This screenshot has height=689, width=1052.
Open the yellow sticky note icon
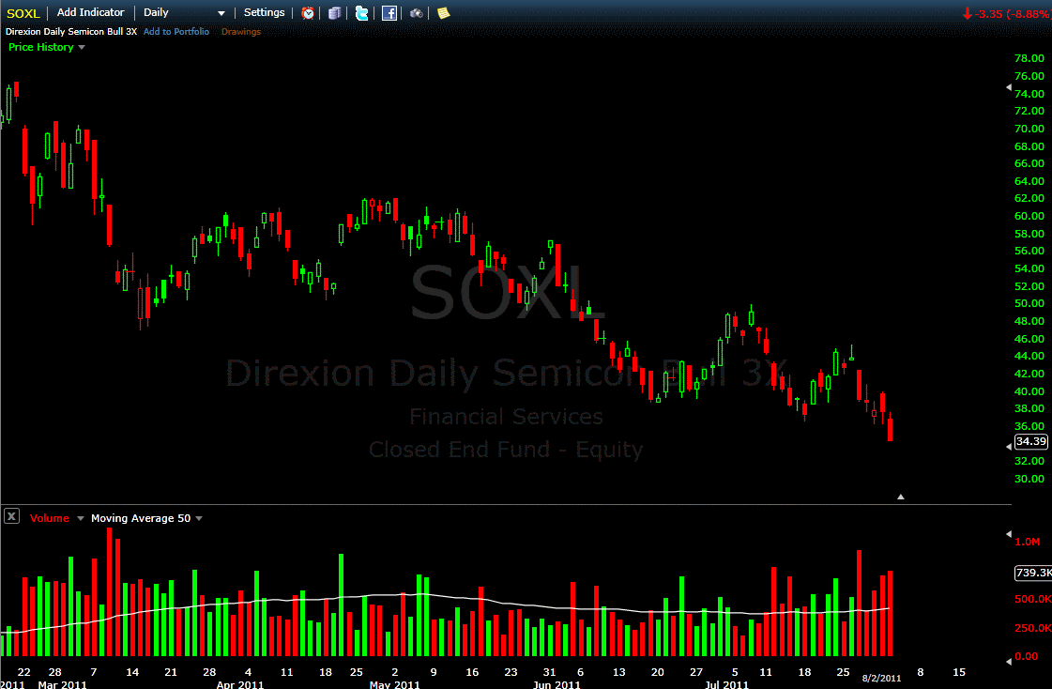[444, 13]
